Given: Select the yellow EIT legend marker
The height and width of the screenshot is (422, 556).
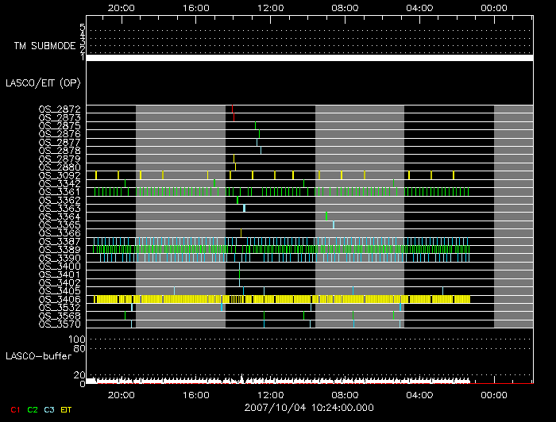Looking at the screenshot, I should (x=66, y=410).
